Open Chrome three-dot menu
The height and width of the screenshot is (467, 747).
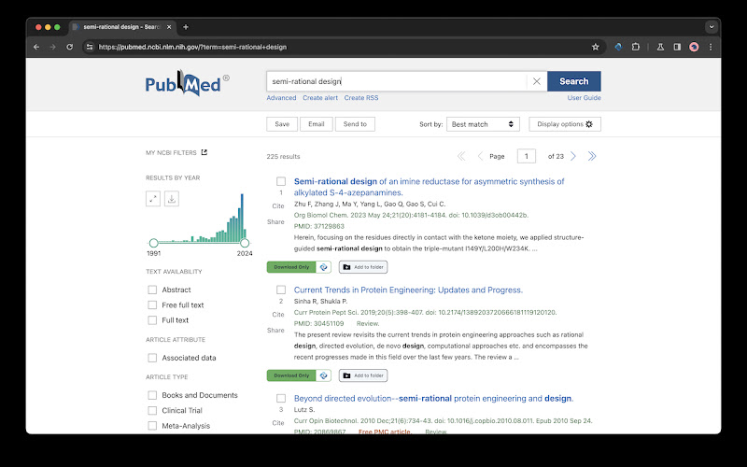[711, 47]
